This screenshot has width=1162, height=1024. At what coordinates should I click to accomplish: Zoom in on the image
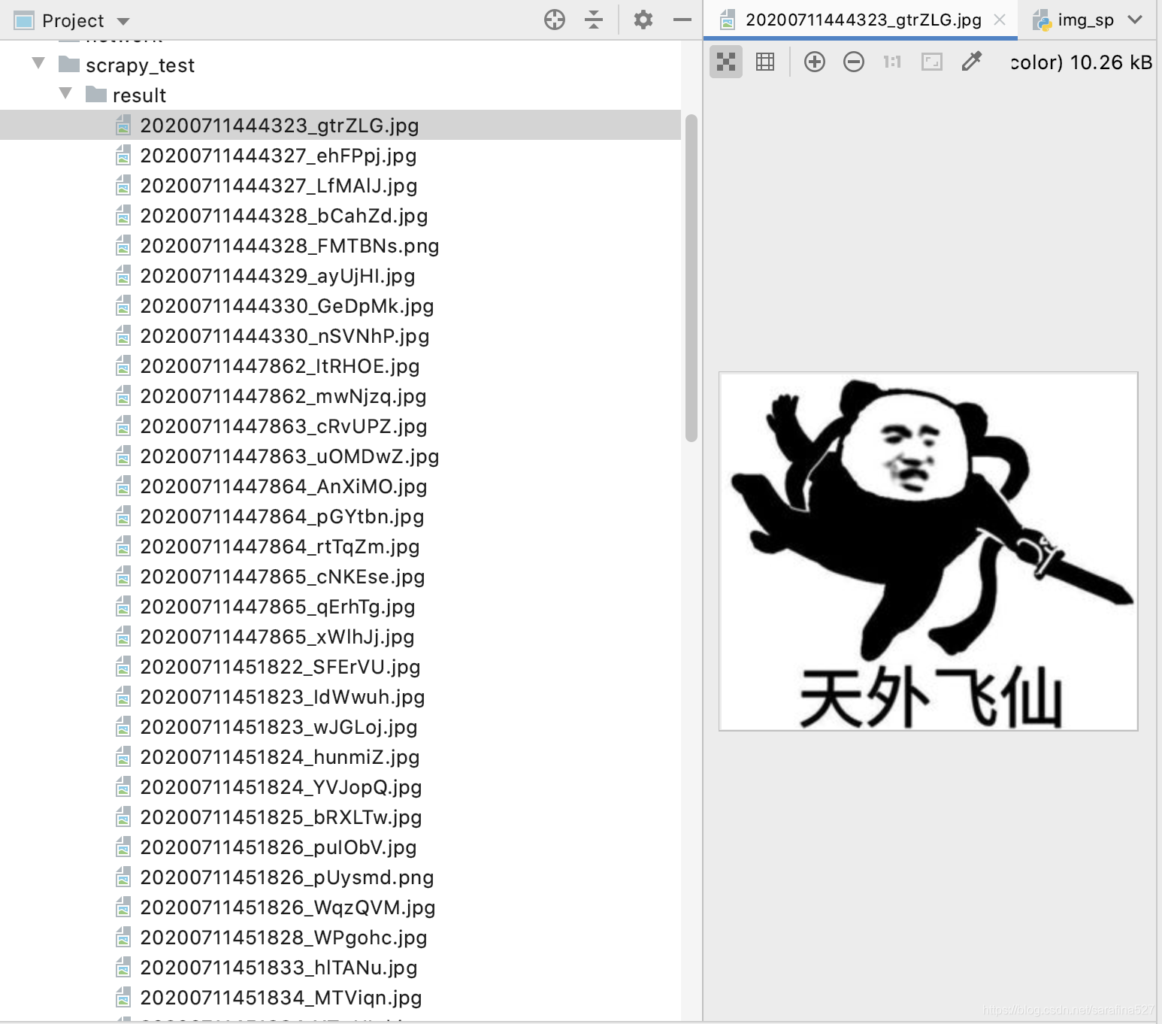815,62
